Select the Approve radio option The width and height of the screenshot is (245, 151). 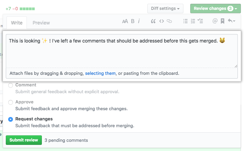[11, 102]
